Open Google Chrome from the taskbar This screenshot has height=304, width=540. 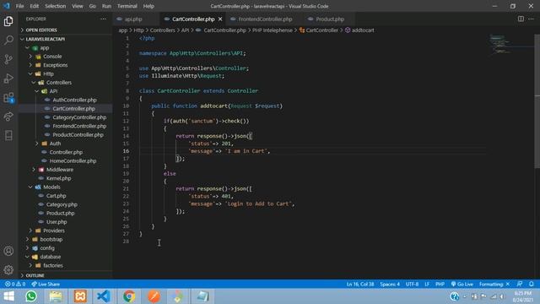coord(129,296)
